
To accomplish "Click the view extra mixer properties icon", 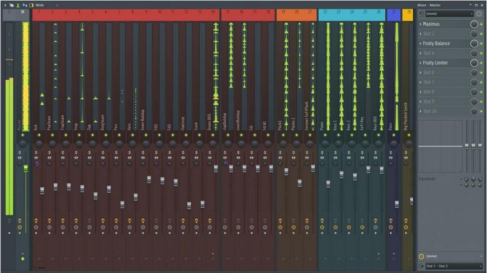I will 31,4.
